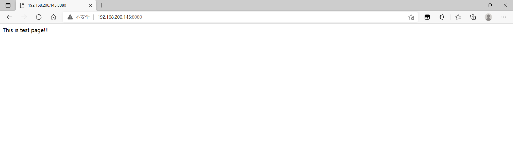The width and height of the screenshot is (513, 154).
Task: Open the user profile avatar
Action: (488, 17)
